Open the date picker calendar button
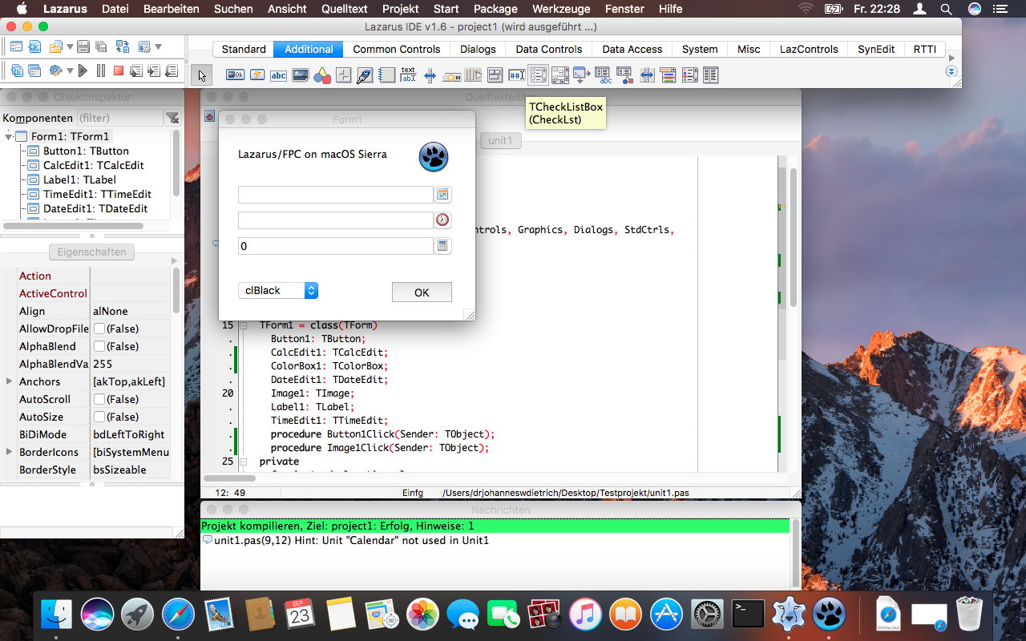 [x=442, y=195]
